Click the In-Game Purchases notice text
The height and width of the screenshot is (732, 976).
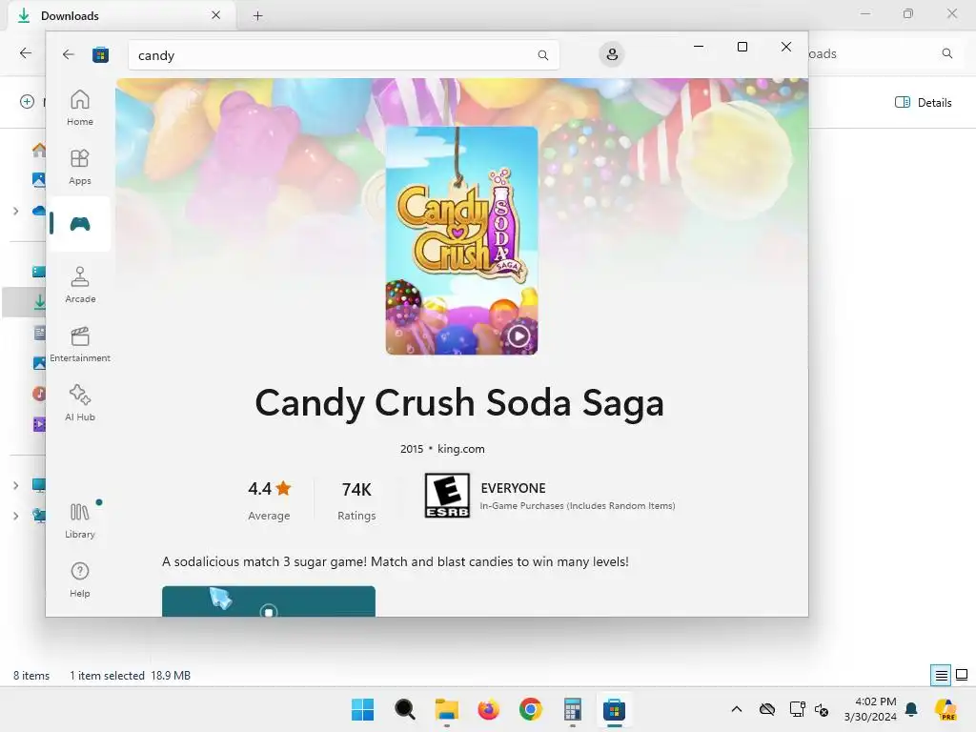577,506
